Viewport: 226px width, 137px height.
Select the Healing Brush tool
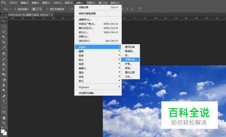tap(4, 53)
